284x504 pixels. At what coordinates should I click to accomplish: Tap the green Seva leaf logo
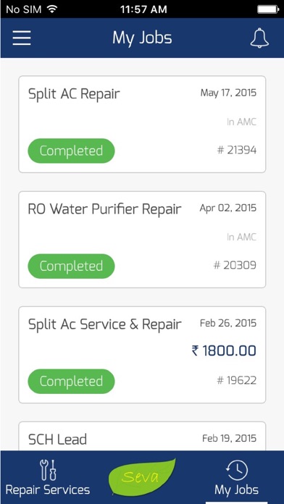pyautogui.click(x=142, y=476)
